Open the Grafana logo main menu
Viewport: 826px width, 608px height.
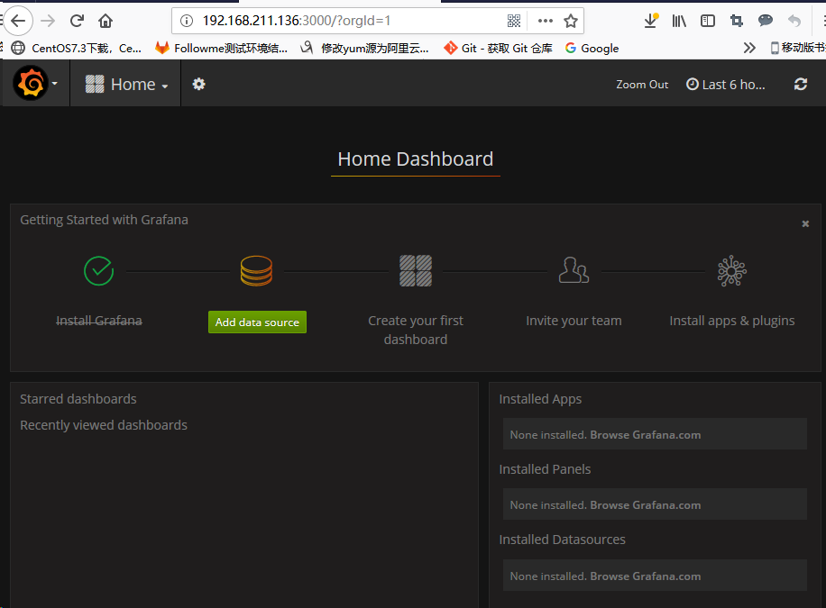pyautogui.click(x=35, y=83)
